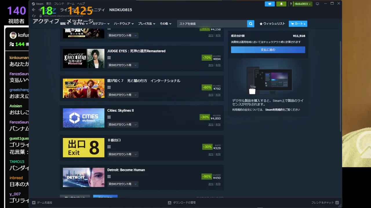Open the nkoku0815 account dropdown

303,4
